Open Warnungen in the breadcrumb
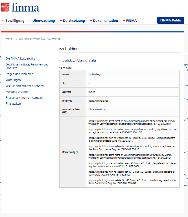The height and width of the screenshot is (217, 188). click(x=25, y=39)
